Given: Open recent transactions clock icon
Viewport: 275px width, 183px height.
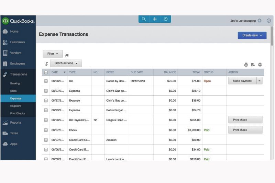Looking at the screenshot, I should coord(166,19).
